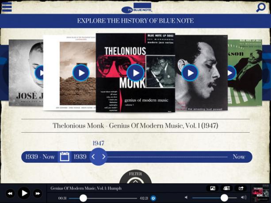Image resolution: width=271 pixels, height=203 pixels.
Task: Click Explore the History of Blue Note banner
Action: pos(135,21)
